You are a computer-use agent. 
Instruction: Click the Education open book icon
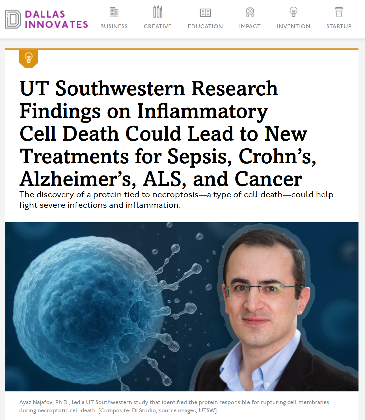205,12
